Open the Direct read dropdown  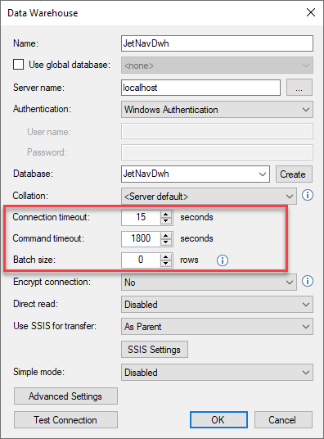[x=217, y=305]
